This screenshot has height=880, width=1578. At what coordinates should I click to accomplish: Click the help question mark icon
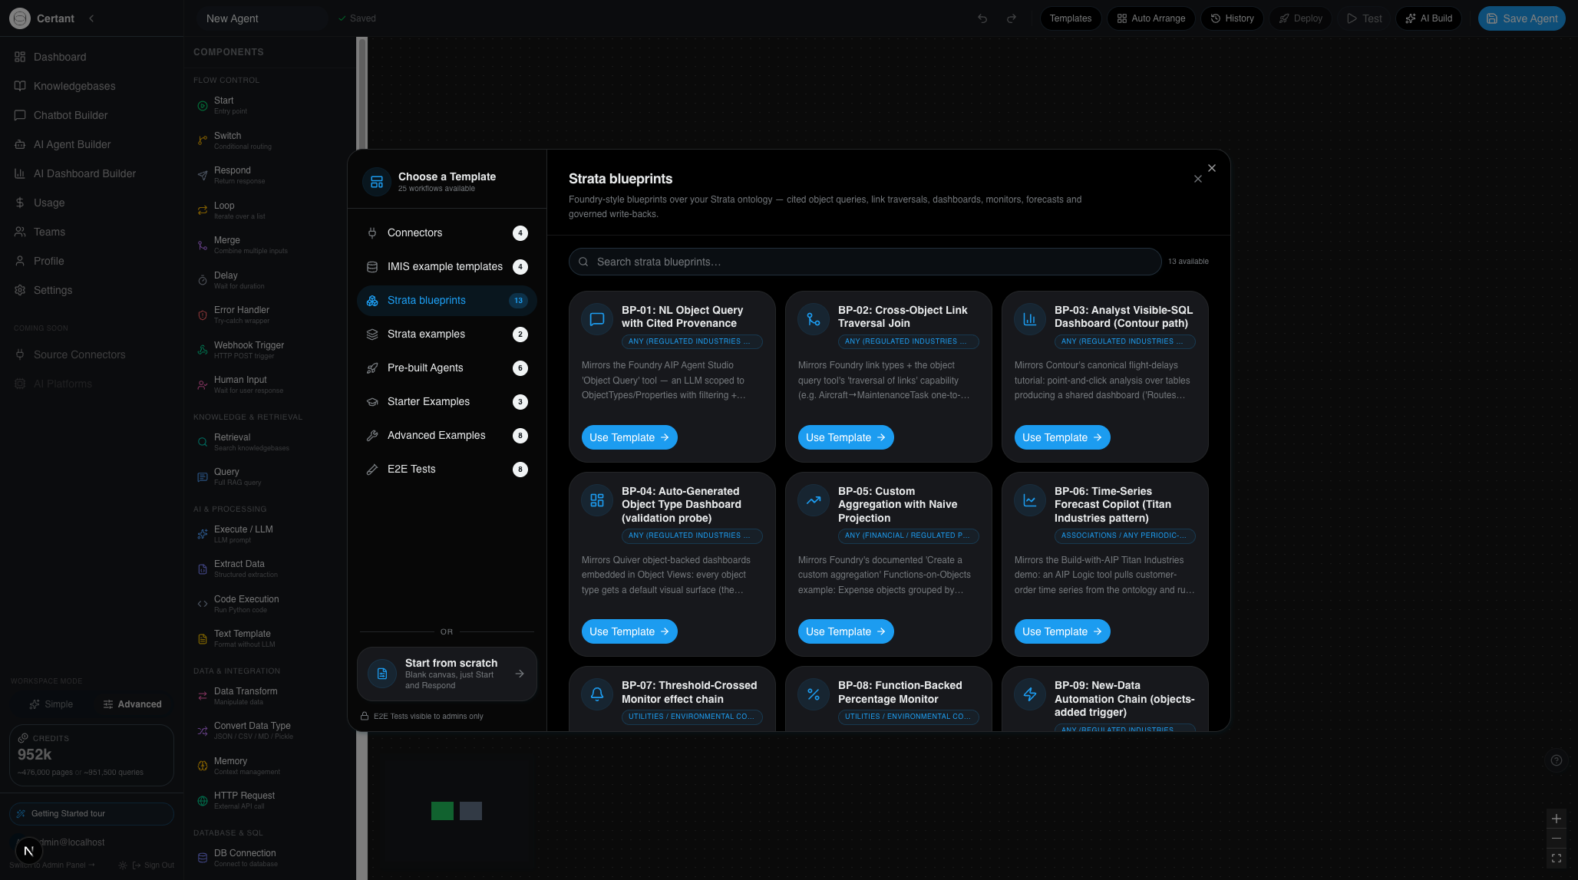coord(1557,760)
